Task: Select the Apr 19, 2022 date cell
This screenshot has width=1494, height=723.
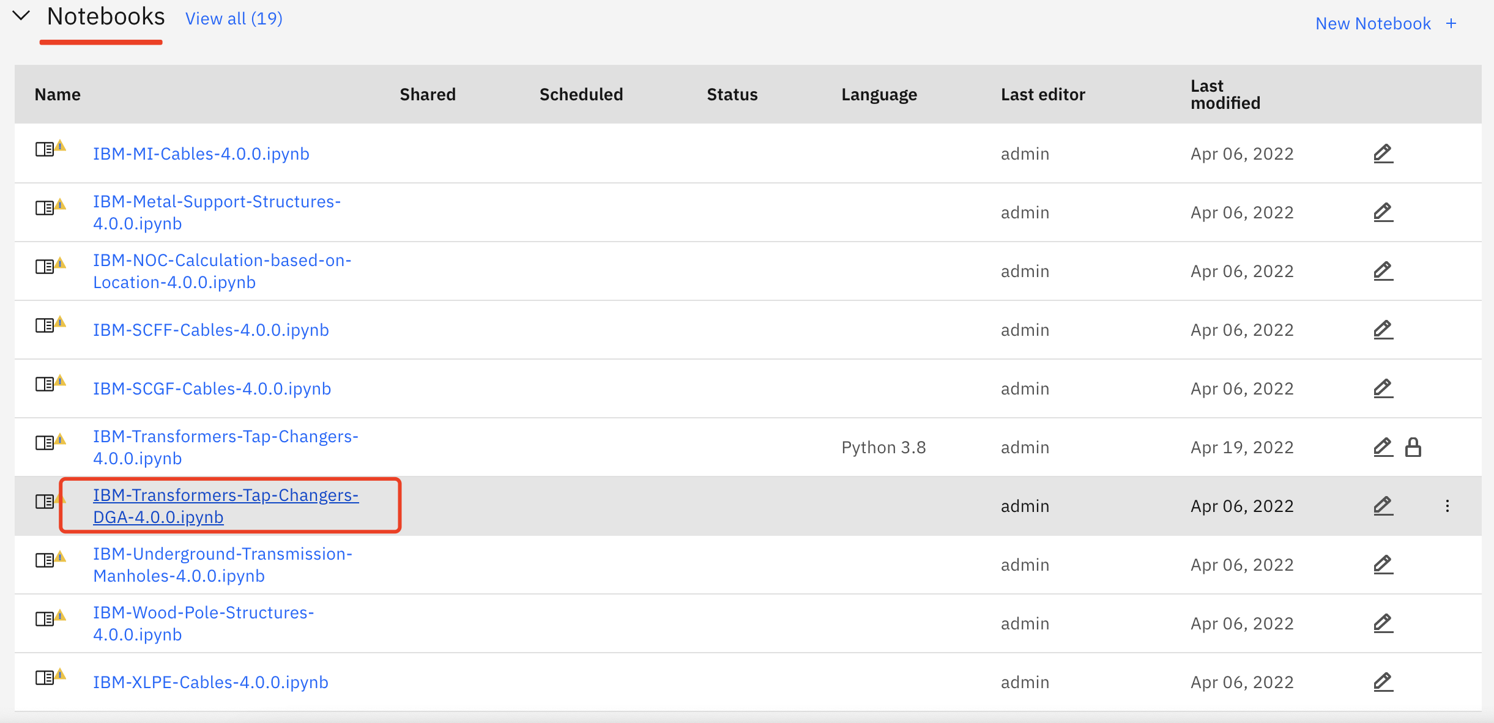Action: click(x=1242, y=447)
